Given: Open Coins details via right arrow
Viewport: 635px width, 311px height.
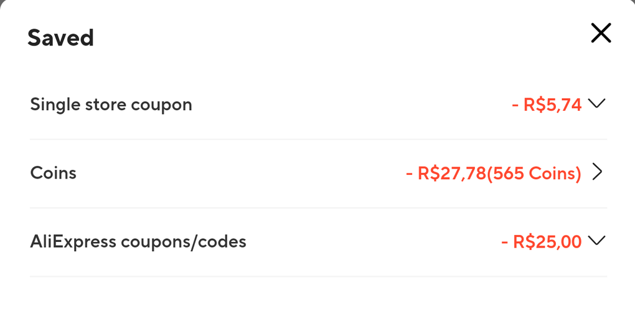Looking at the screenshot, I should 597,172.
